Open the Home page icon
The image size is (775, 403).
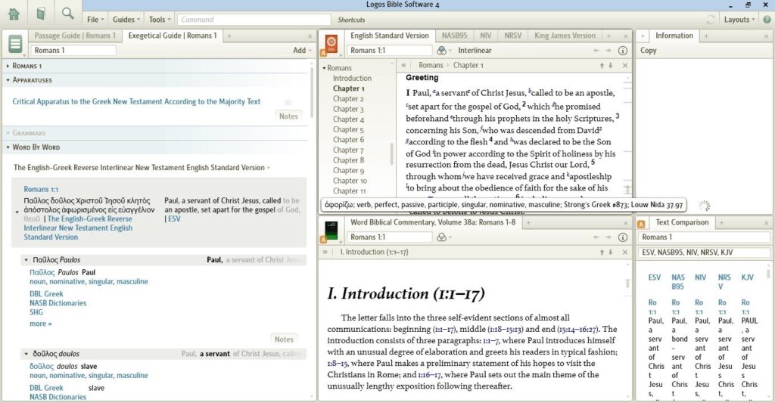(x=14, y=14)
